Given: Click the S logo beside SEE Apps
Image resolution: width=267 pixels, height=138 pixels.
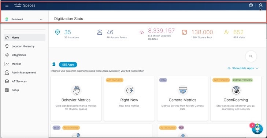Looking at the screenshot, I should (54, 64).
